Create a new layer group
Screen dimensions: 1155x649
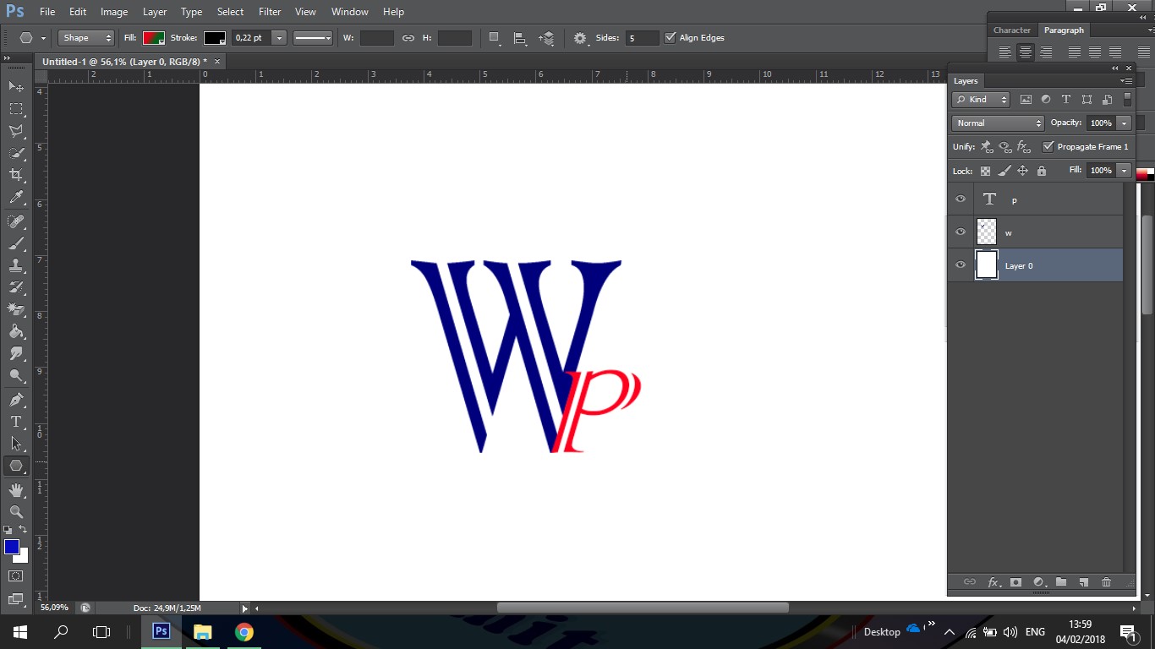(x=1061, y=582)
